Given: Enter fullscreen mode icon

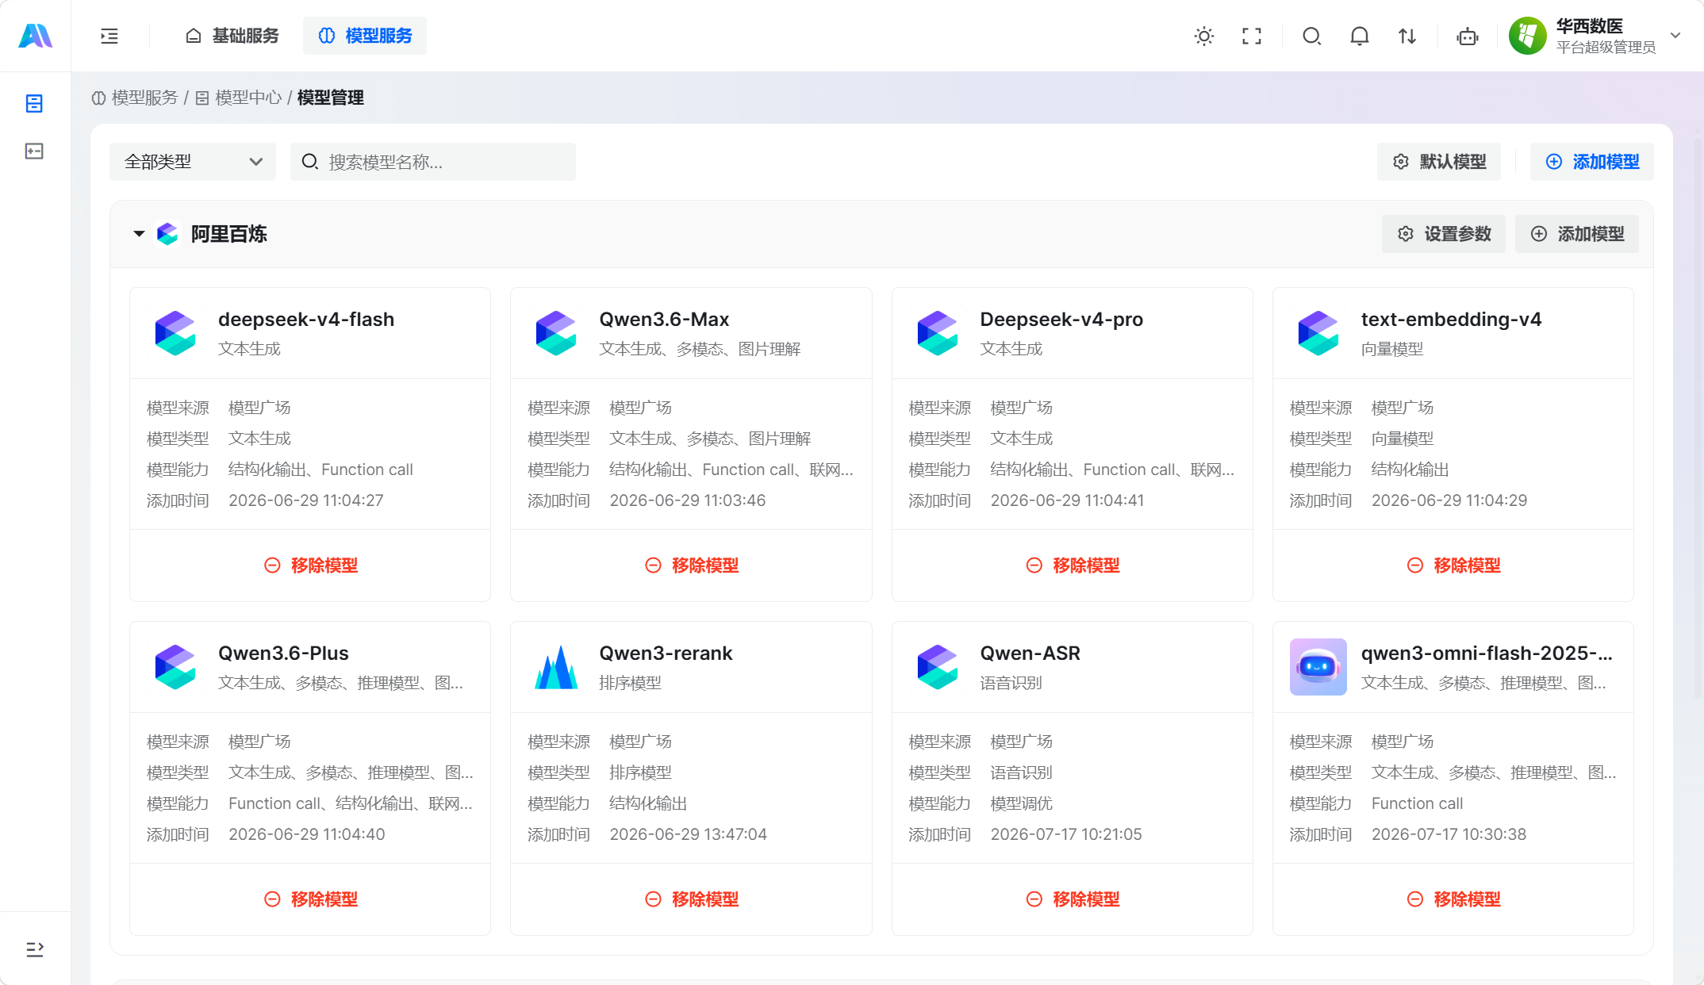Looking at the screenshot, I should (x=1252, y=36).
